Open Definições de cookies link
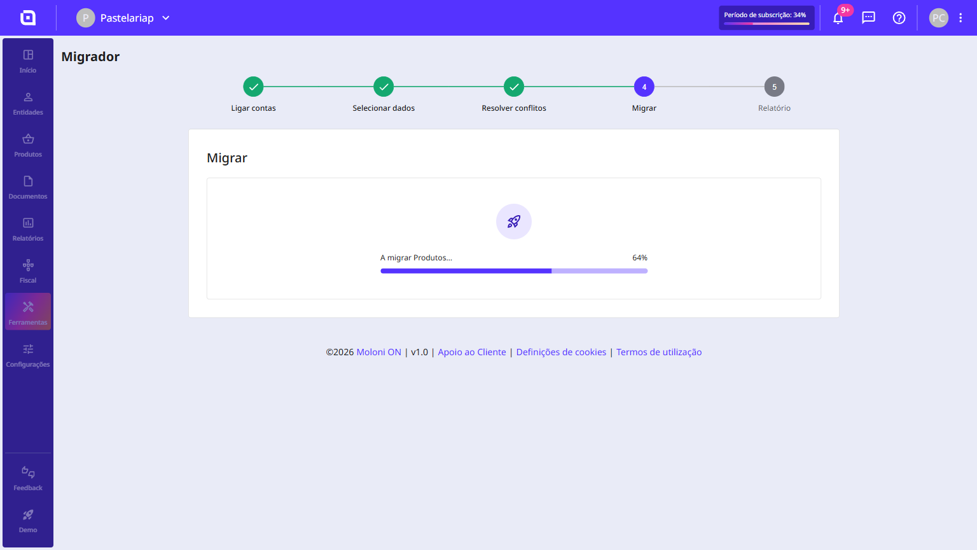The height and width of the screenshot is (550, 977). click(x=561, y=352)
